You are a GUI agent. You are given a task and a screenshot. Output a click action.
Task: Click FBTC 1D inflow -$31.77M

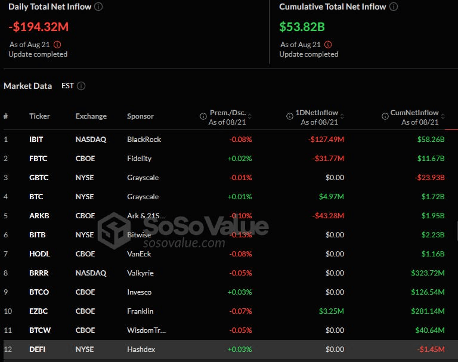click(328, 159)
